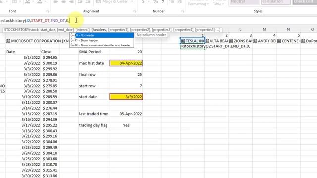The height and width of the screenshot is (178, 317).
Task: Open the Merge & Center dropdown arrow
Action: tap(132, 2)
